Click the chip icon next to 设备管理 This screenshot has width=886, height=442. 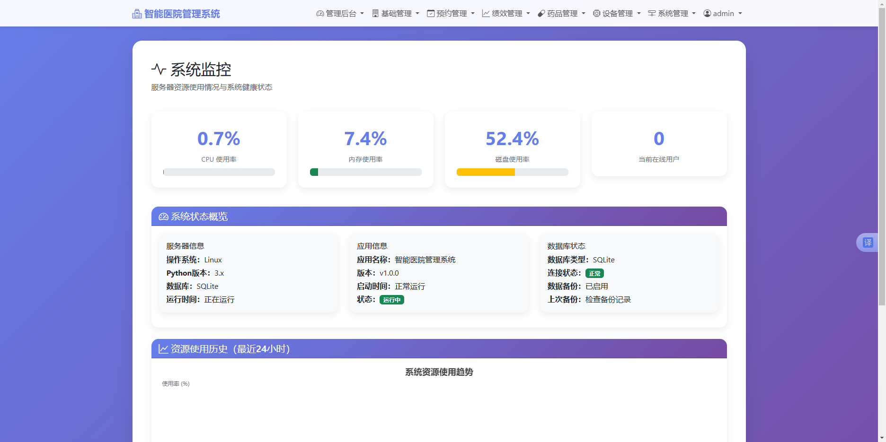[x=596, y=13]
